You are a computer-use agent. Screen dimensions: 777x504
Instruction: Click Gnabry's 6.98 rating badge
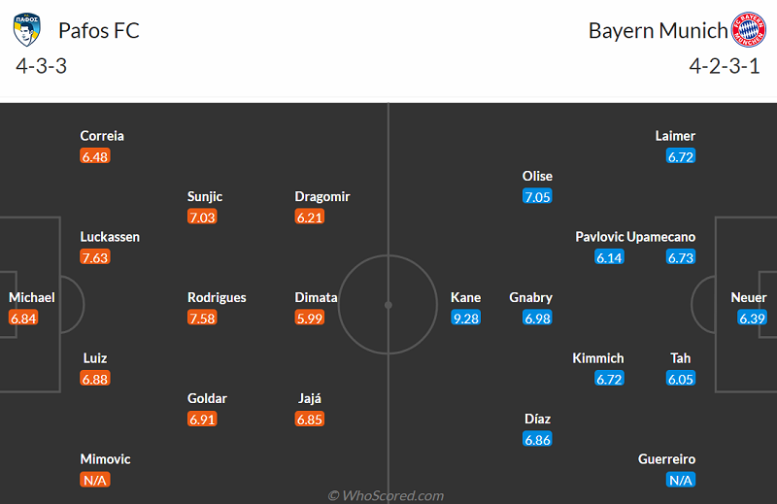(537, 318)
